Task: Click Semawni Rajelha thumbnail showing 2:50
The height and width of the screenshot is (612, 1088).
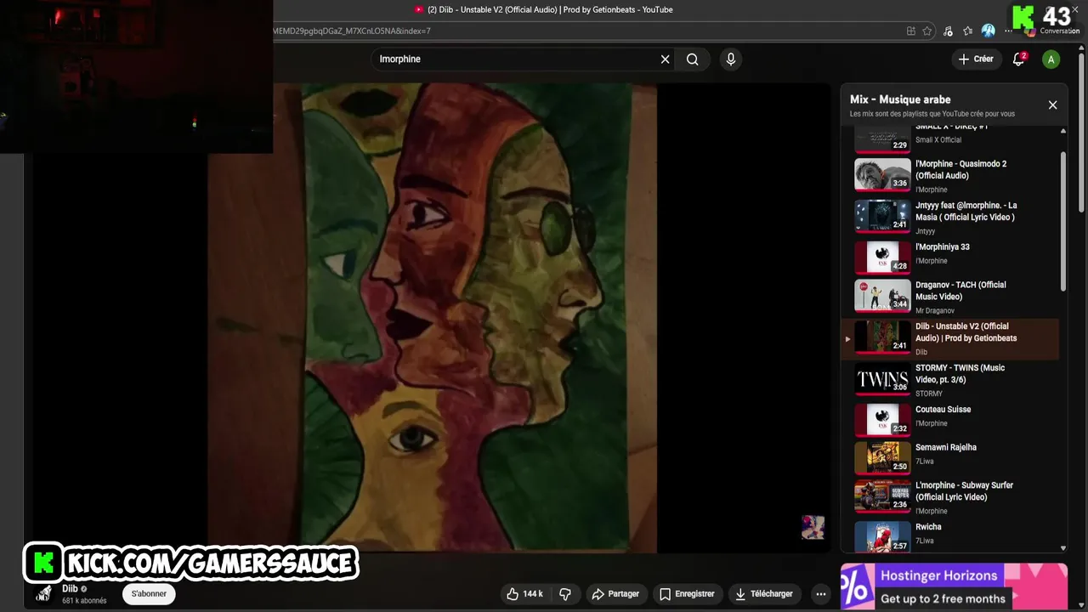Action: pyautogui.click(x=882, y=457)
